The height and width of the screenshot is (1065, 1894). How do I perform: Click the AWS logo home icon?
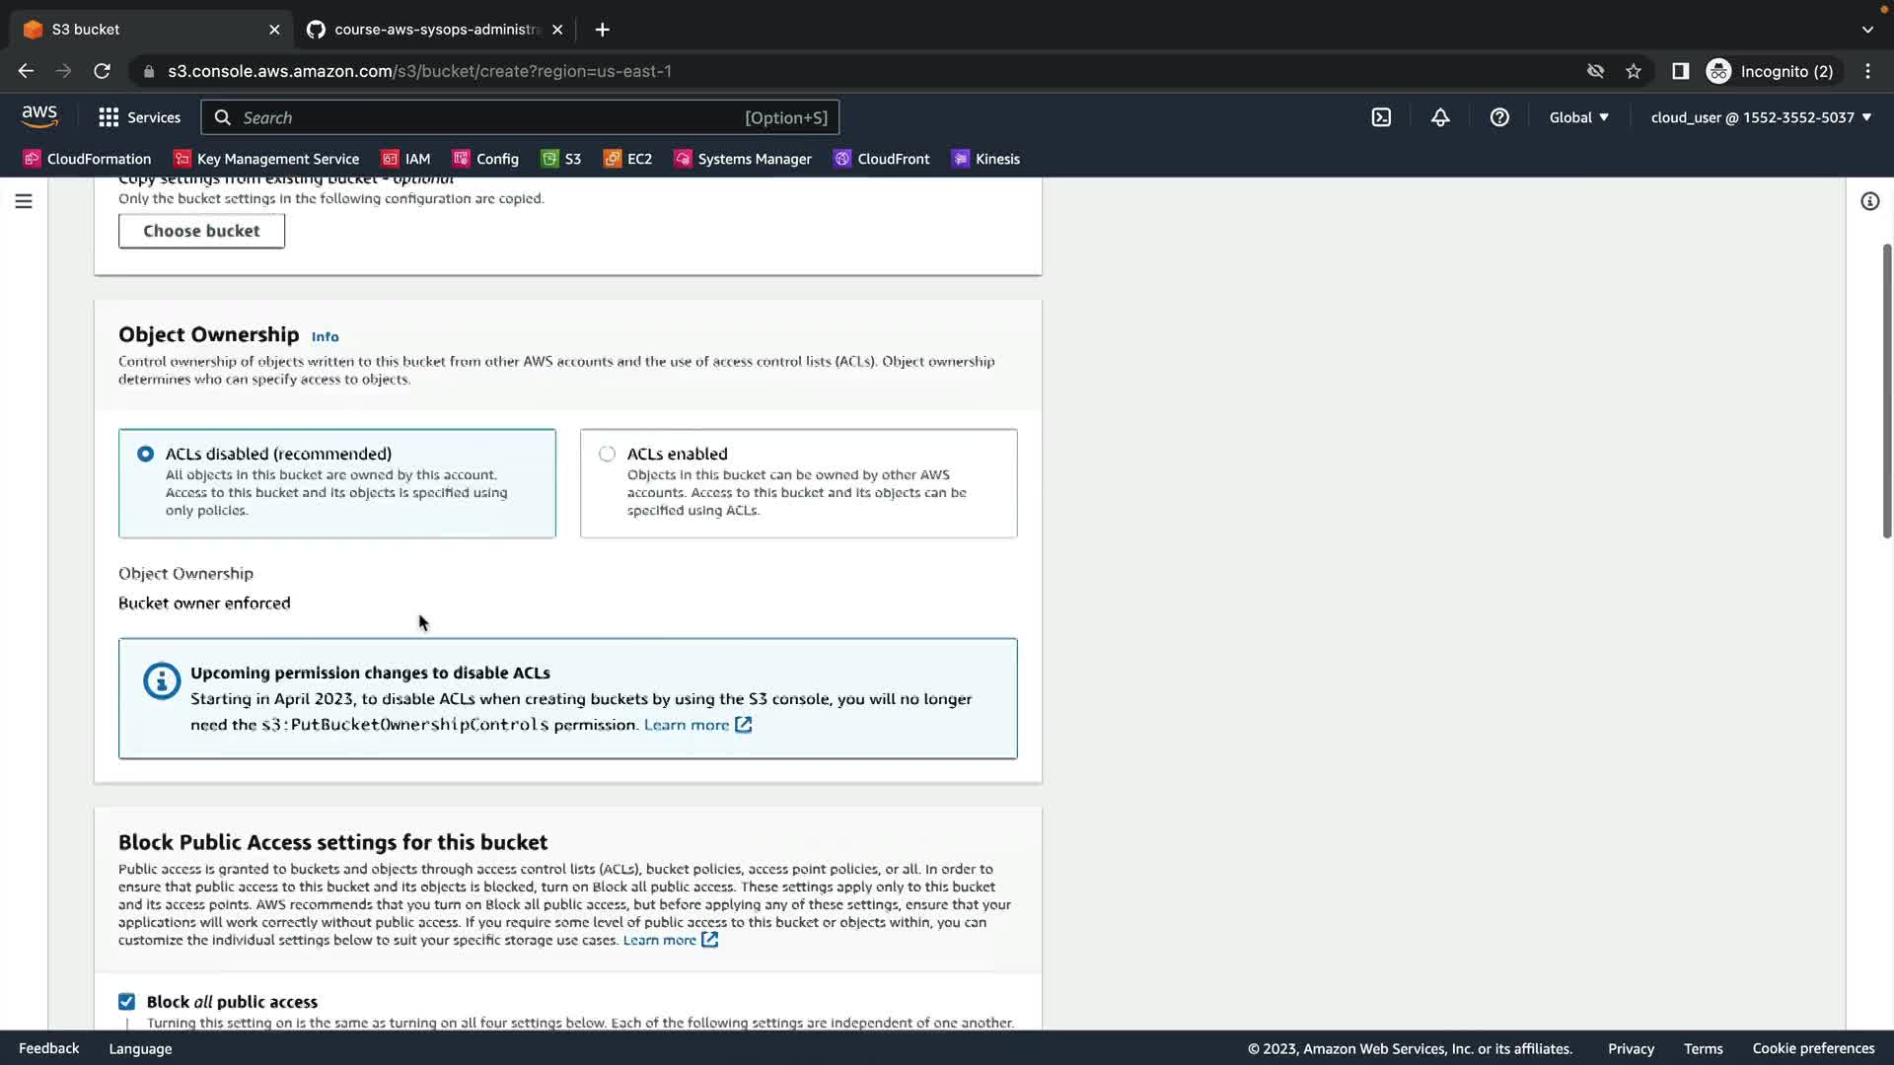39,116
